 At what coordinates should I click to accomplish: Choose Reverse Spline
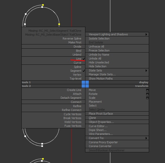tap(72, 38)
